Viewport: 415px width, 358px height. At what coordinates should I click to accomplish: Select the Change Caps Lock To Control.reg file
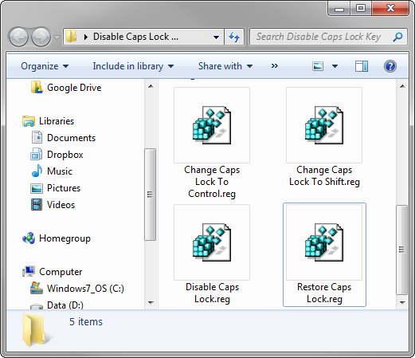coord(212,144)
